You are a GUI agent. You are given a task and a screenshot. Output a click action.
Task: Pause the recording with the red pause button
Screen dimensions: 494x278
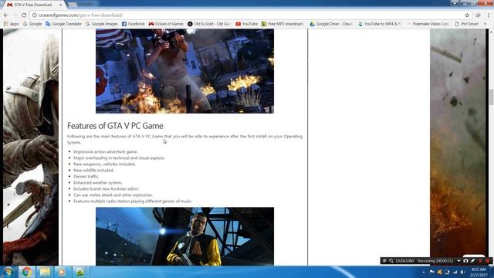click(480, 261)
